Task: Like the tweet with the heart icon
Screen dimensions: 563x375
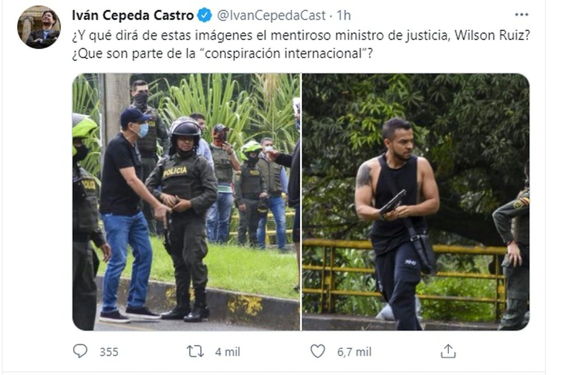Action: (318, 351)
